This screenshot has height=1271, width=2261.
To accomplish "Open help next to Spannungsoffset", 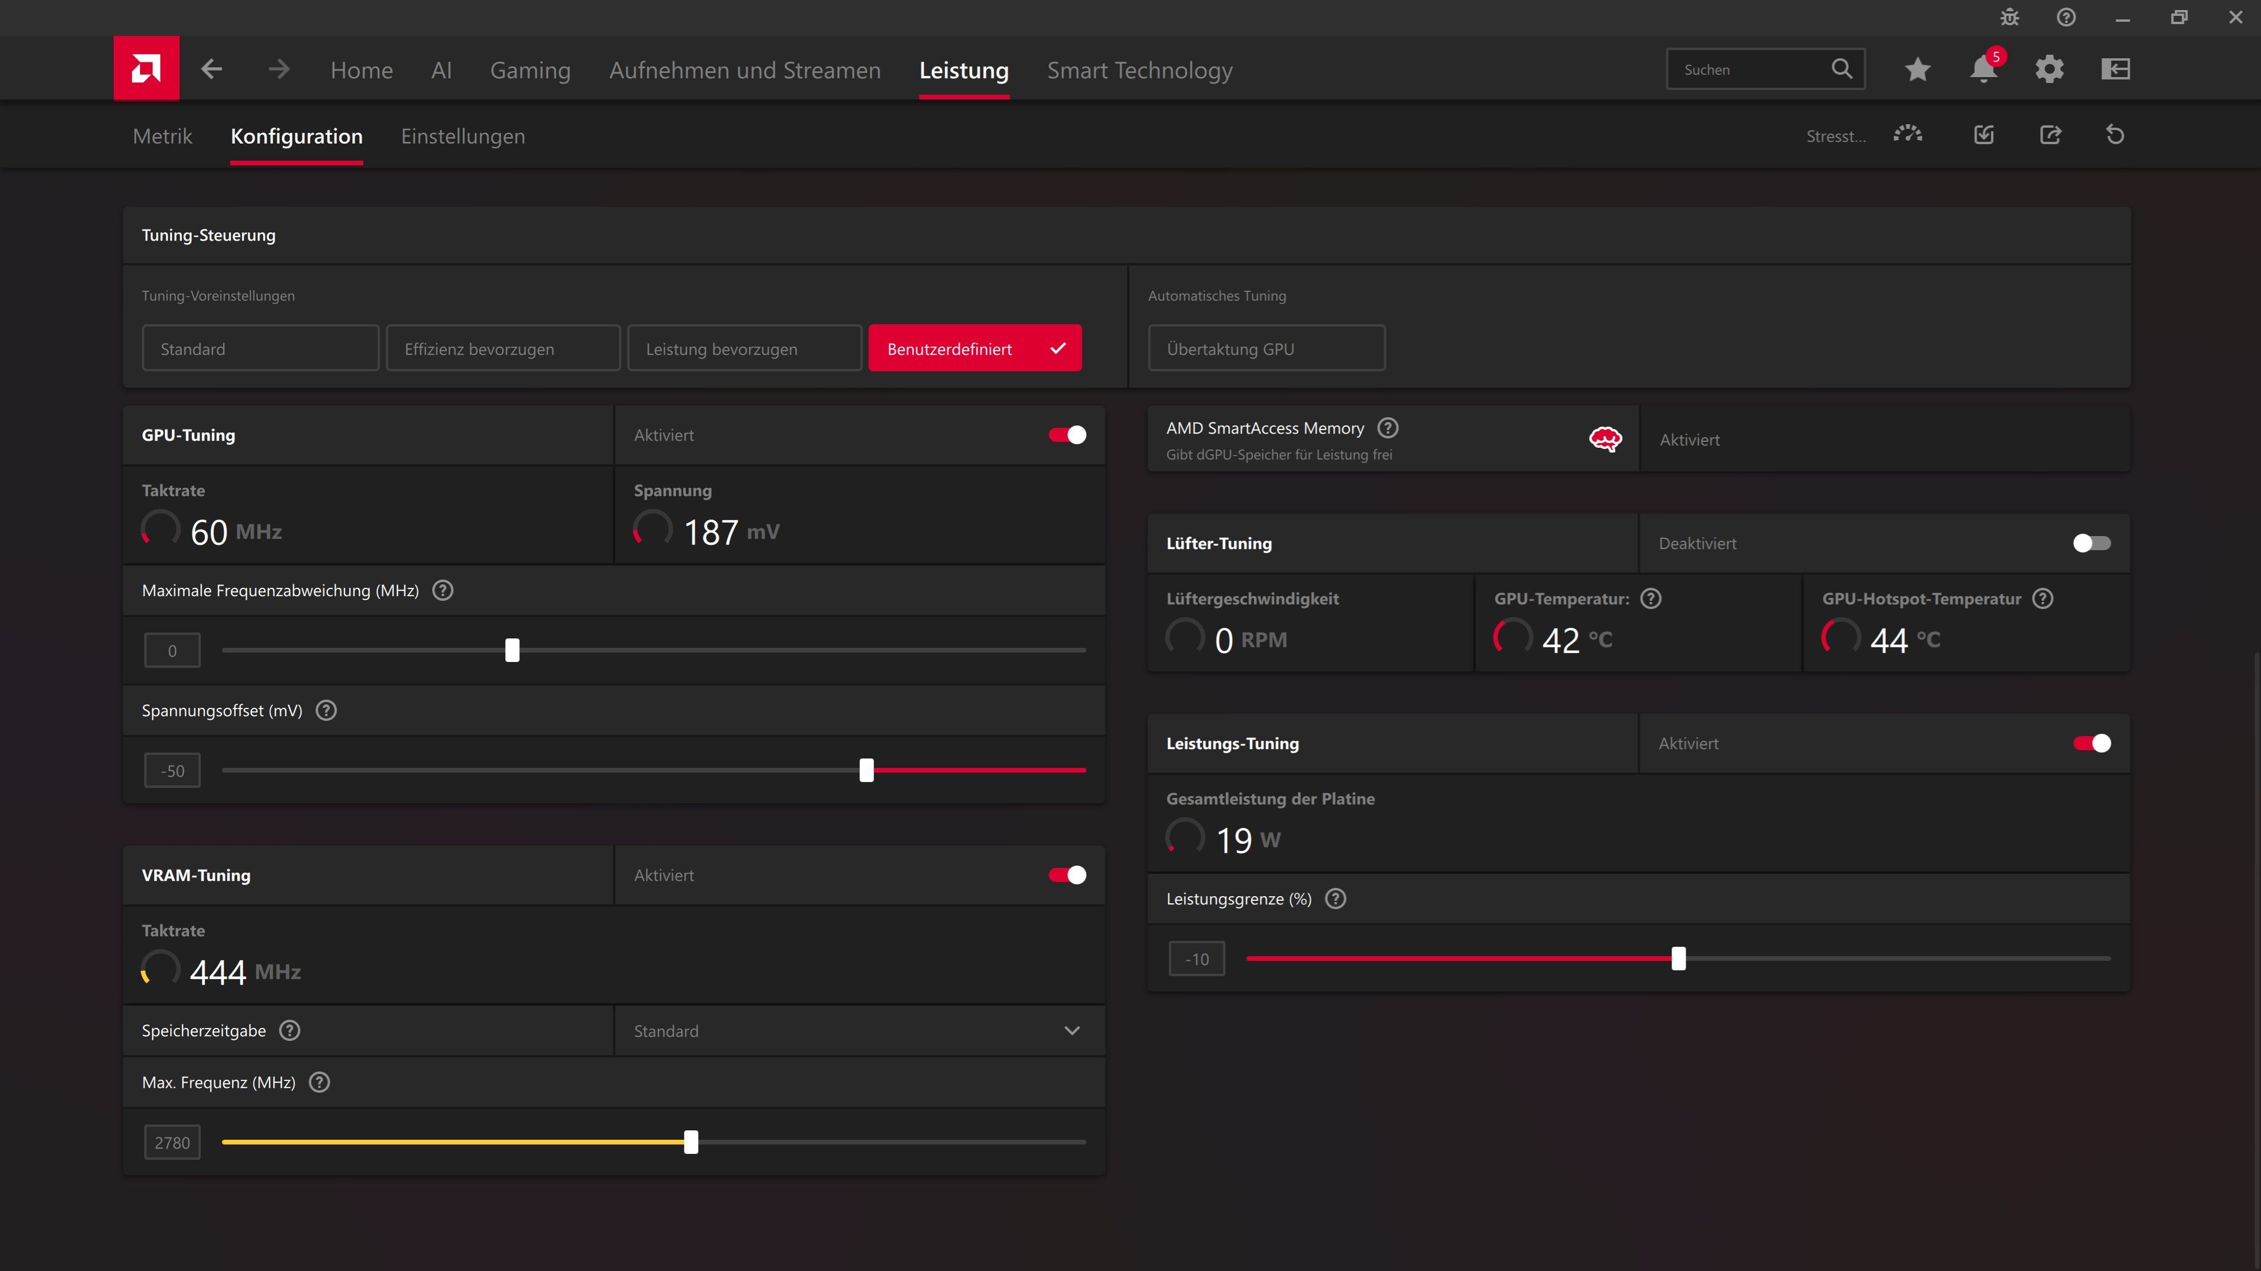I will click(327, 710).
